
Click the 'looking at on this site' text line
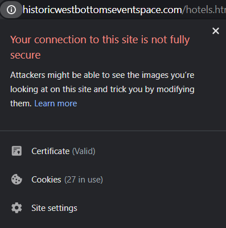click(x=102, y=89)
